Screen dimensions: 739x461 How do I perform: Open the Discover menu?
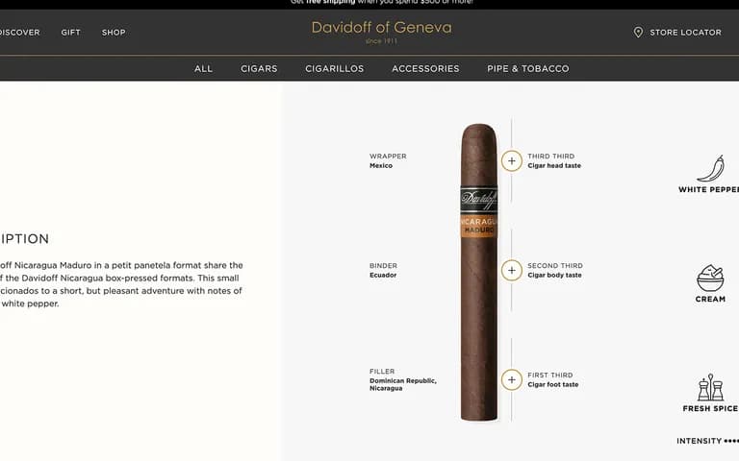coord(20,33)
